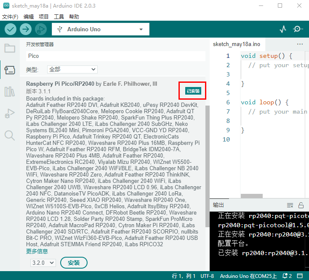Click the void loop() code line
This screenshot has height=280, width=309.
pos(264,102)
